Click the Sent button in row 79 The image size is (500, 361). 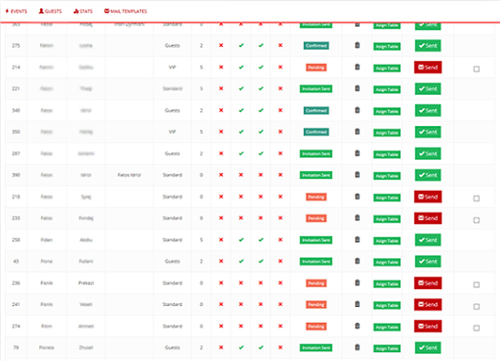pyautogui.click(x=427, y=348)
